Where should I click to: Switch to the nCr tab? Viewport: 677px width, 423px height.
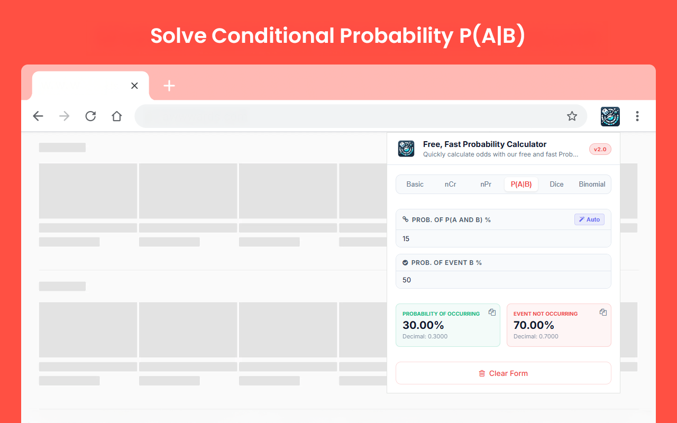[x=451, y=184]
